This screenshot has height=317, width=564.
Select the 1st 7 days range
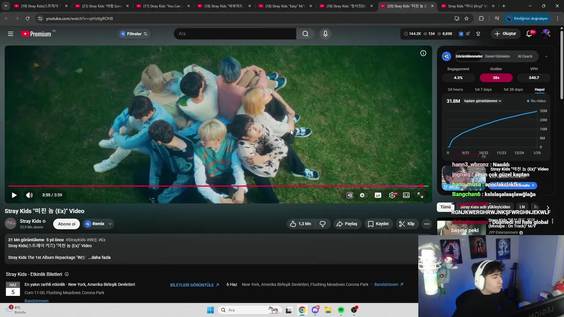pyautogui.click(x=483, y=89)
